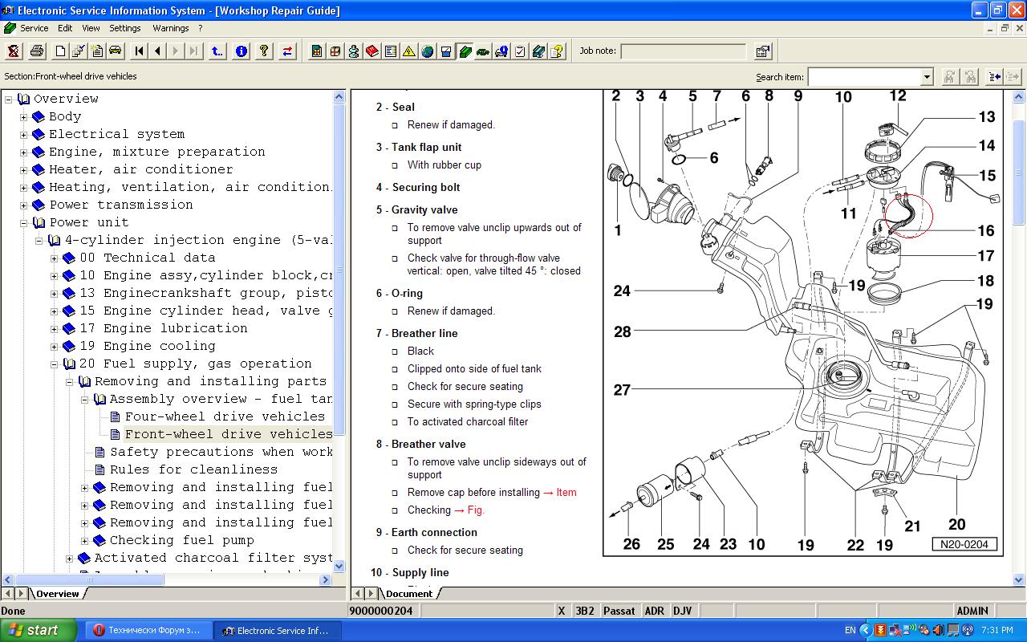Open the Settings menu
The height and width of the screenshot is (642, 1027).
125,28
